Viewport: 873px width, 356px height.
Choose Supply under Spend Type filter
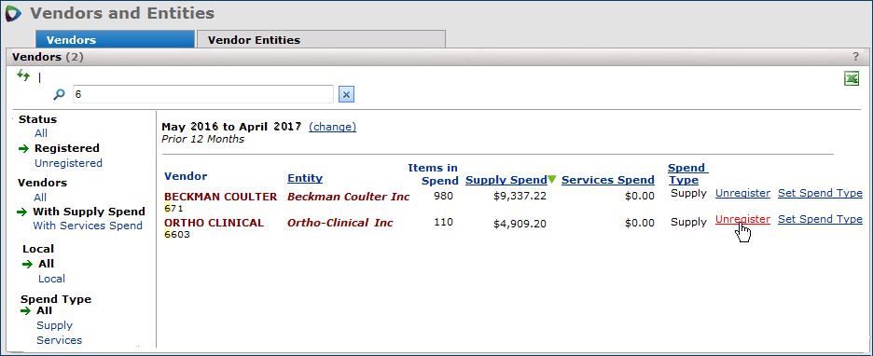54,325
